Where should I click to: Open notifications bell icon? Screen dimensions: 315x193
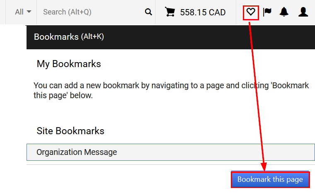pyautogui.click(x=284, y=12)
